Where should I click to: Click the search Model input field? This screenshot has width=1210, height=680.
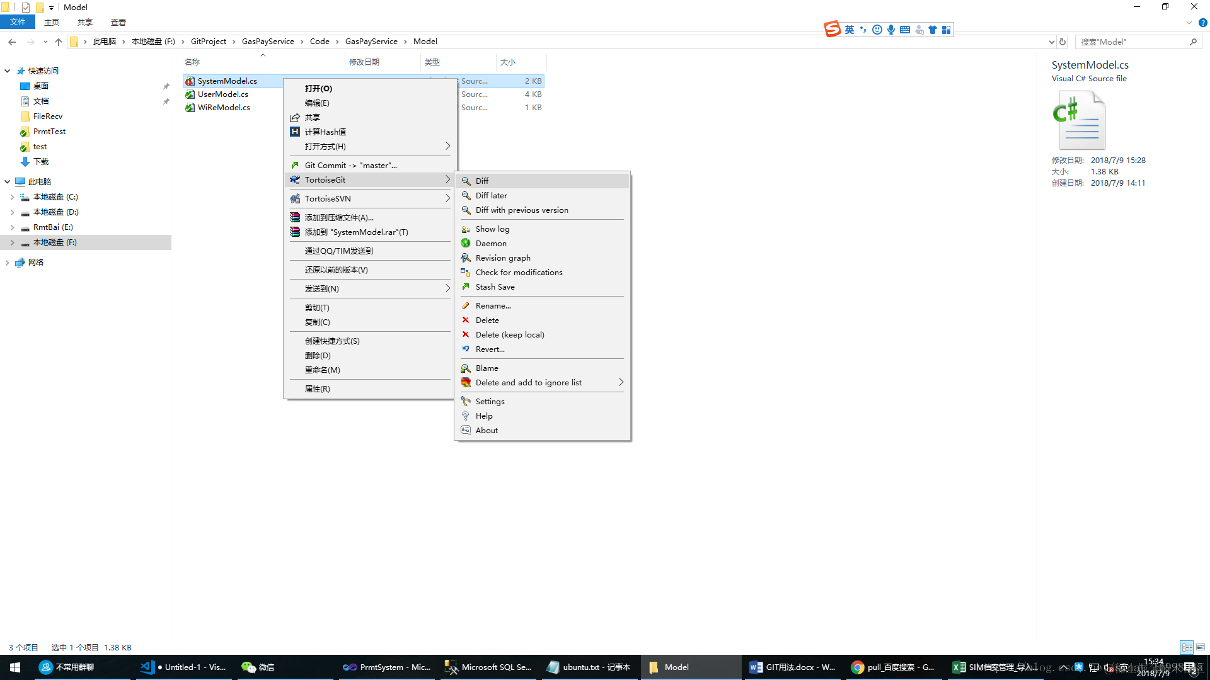[x=1132, y=42]
